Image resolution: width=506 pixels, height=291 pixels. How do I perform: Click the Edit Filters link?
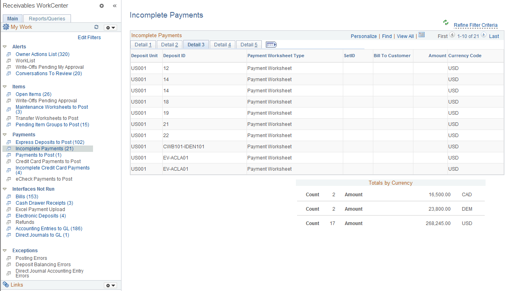89,37
